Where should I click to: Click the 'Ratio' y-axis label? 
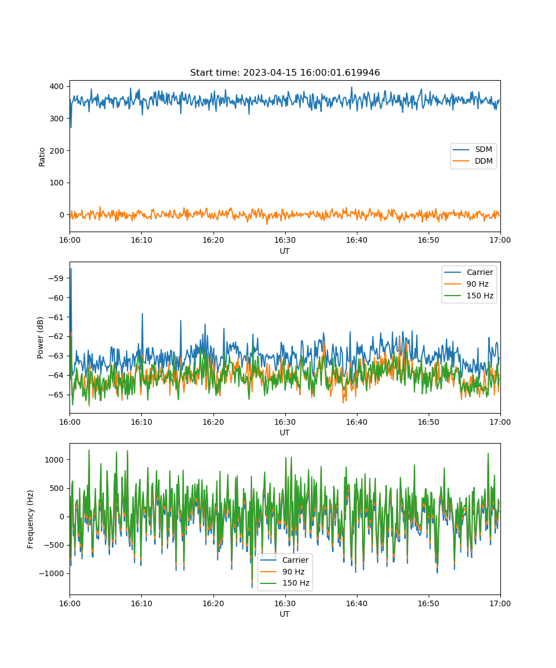point(42,156)
